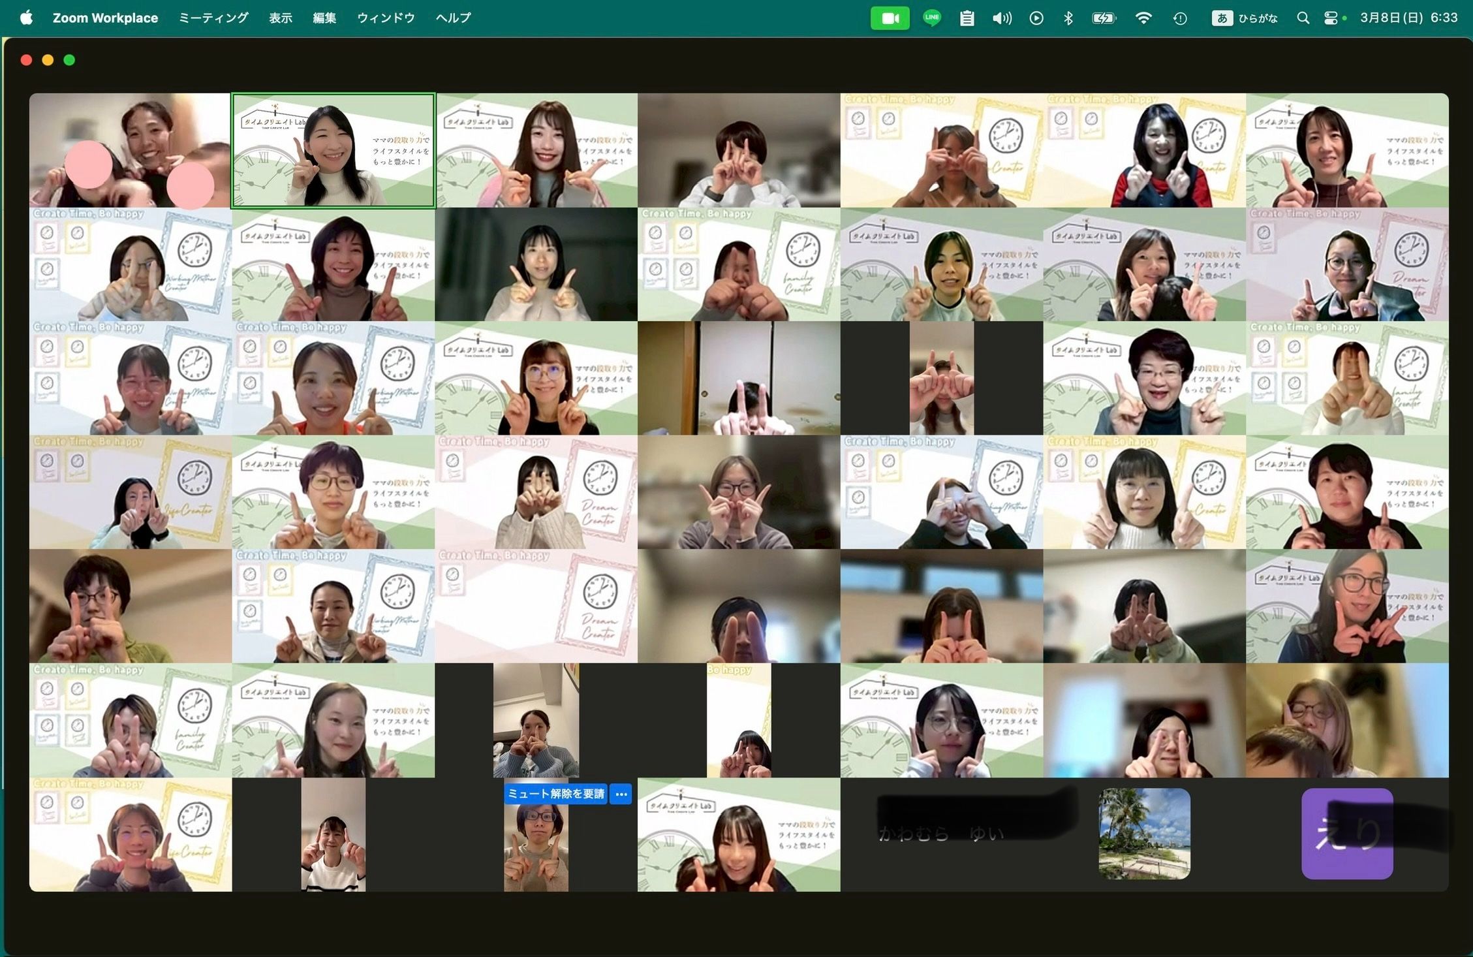Open the three-dot options on participant tile

(x=621, y=794)
